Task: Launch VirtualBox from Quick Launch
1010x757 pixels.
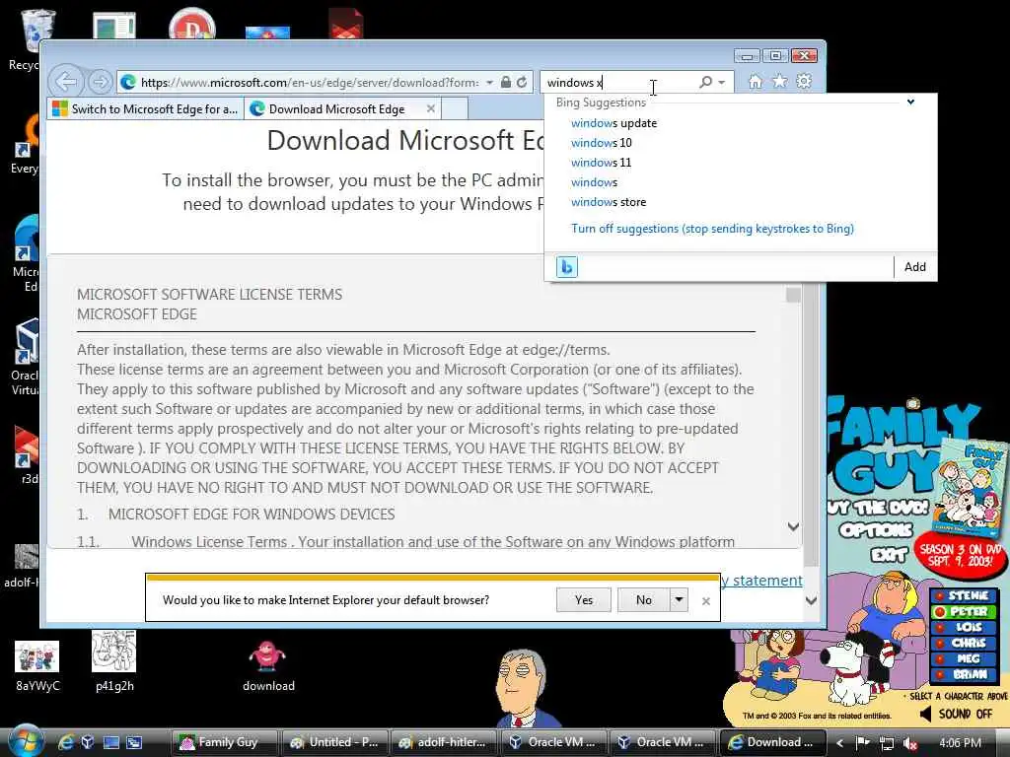Action: [88, 742]
